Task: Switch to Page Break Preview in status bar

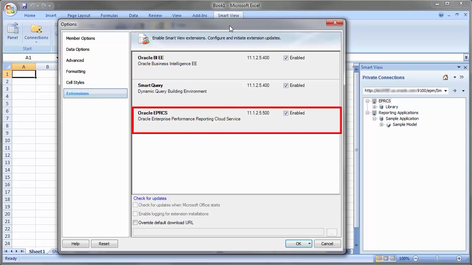Action: click(393, 258)
